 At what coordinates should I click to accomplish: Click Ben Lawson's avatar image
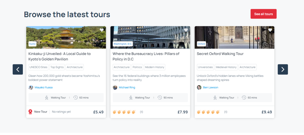point(199,87)
